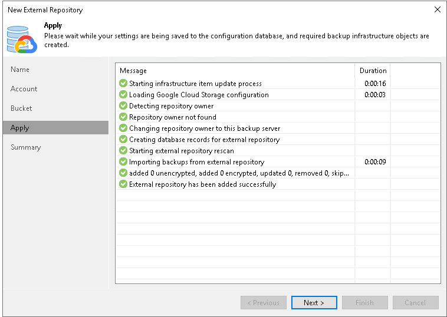The height and width of the screenshot is (317, 447).
Task: Click the Previous button
Action: (x=264, y=303)
